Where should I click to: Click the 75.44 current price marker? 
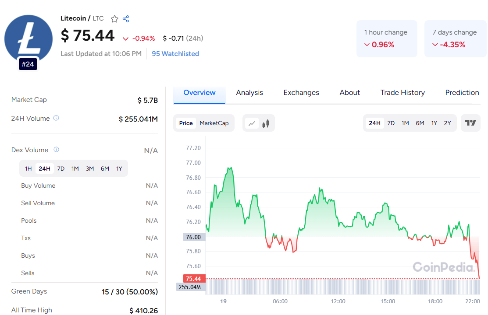pos(194,279)
